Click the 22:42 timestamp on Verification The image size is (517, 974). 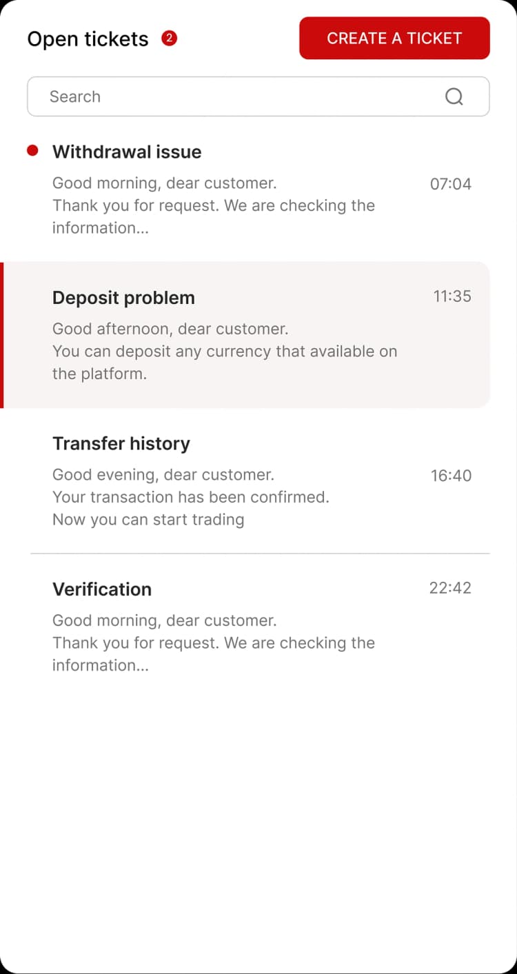tap(450, 588)
